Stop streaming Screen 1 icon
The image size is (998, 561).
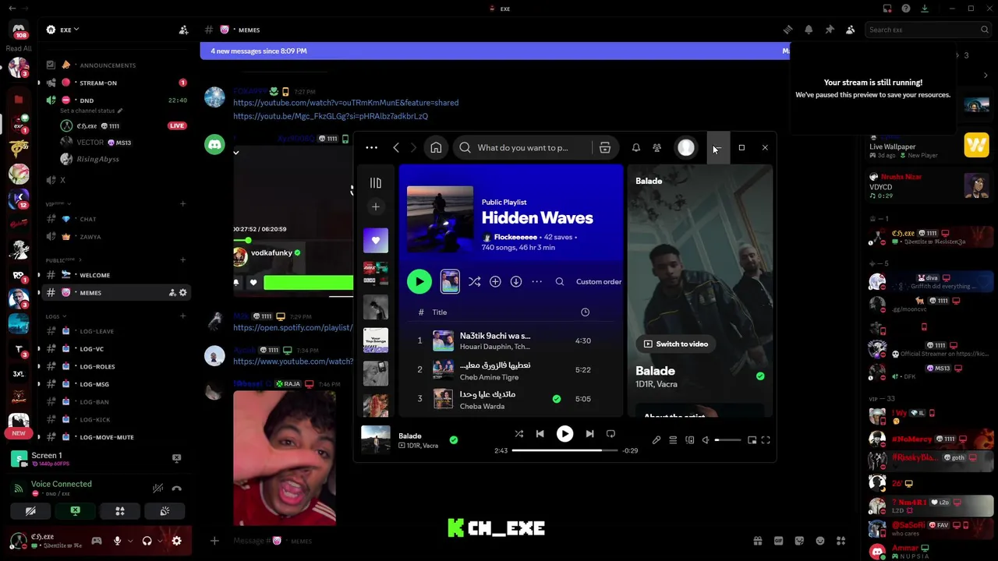(177, 459)
